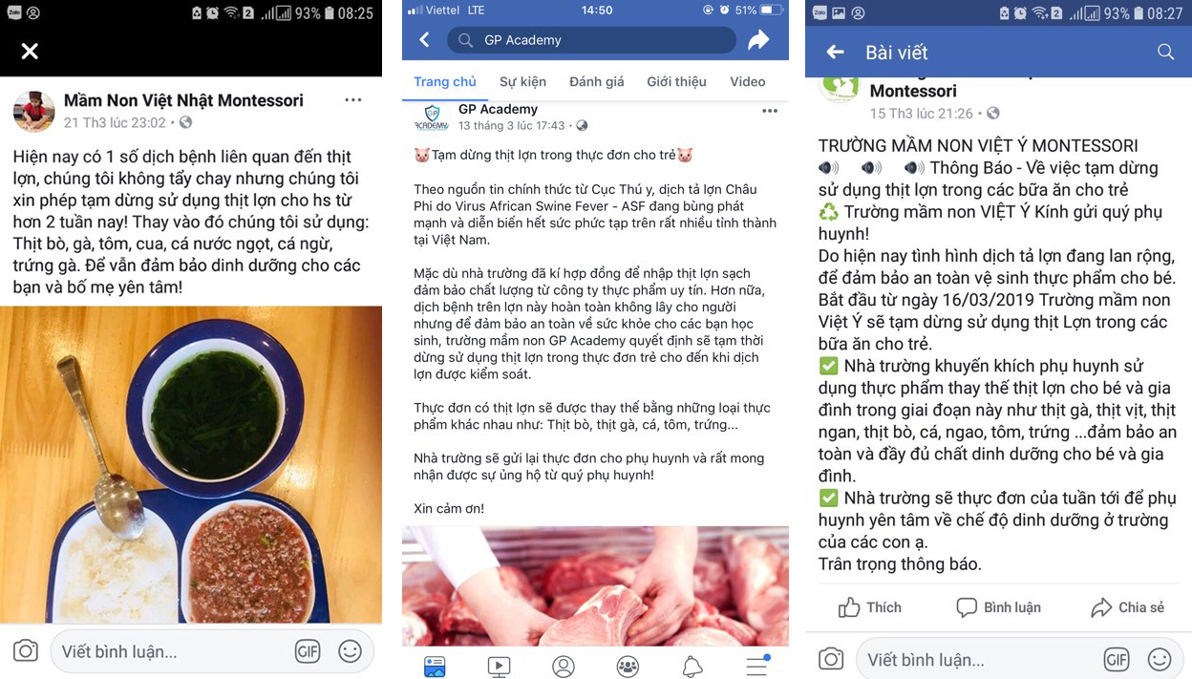The height and width of the screenshot is (679, 1192).
Task: Open the food tray photo thumbnail
Action: 191,465
